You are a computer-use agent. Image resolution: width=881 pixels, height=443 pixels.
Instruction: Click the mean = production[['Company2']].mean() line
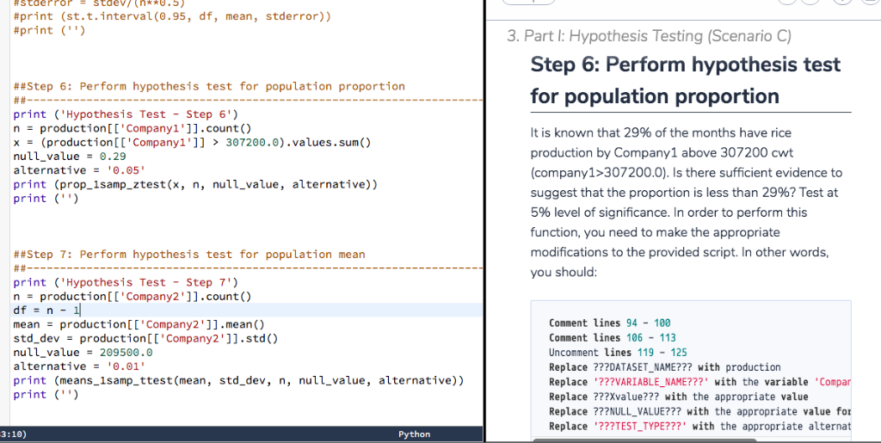[139, 324]
